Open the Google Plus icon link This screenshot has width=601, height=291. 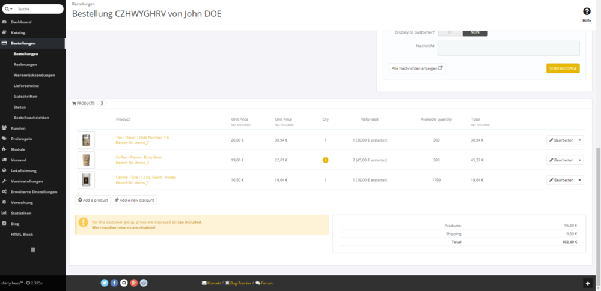134,283
